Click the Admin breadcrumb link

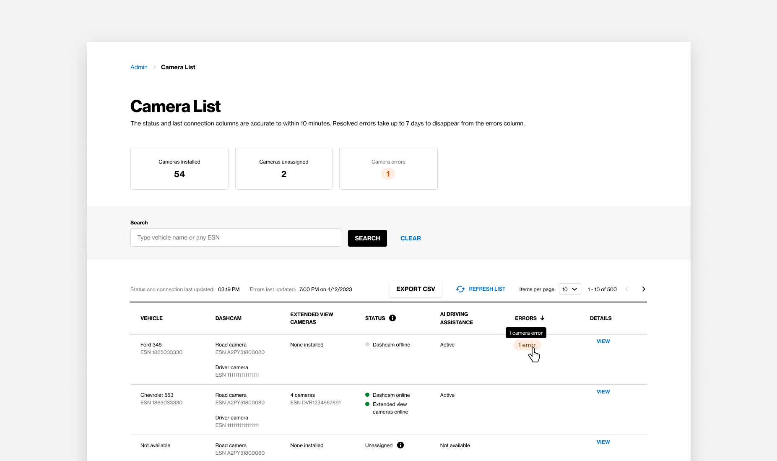[x=139, y=67]
